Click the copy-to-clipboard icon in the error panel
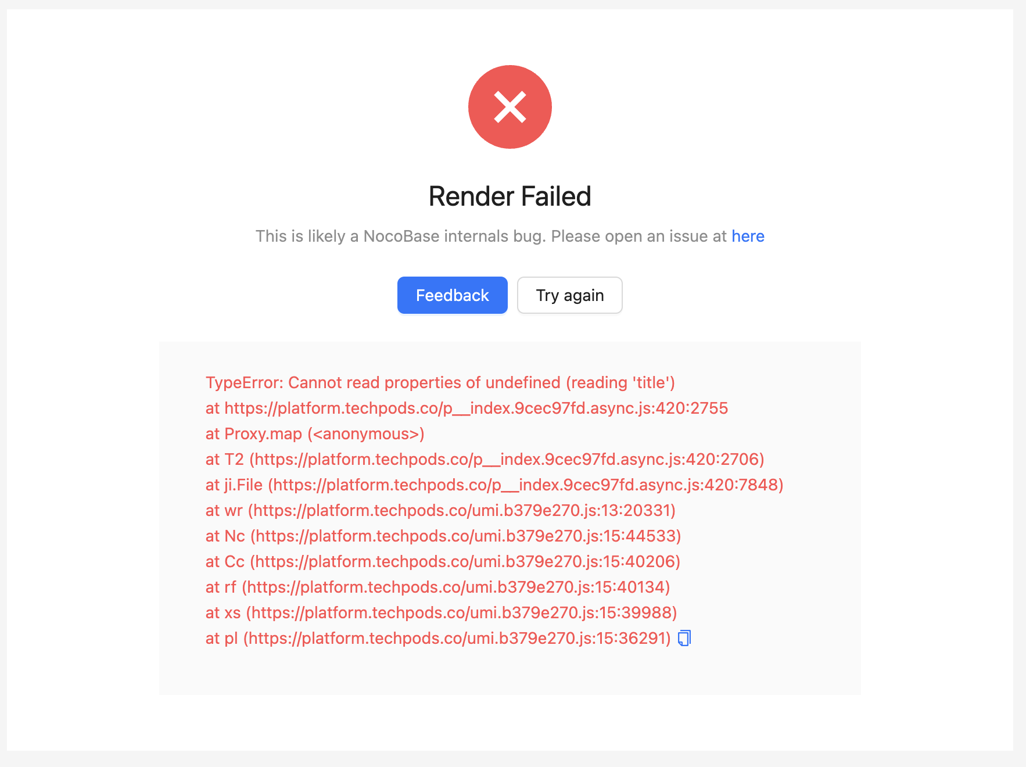The width and height of the screenshot is (1026, 767). click(684, 638)
